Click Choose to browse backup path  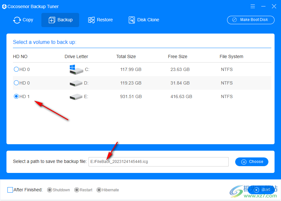[x=252, y=162]
